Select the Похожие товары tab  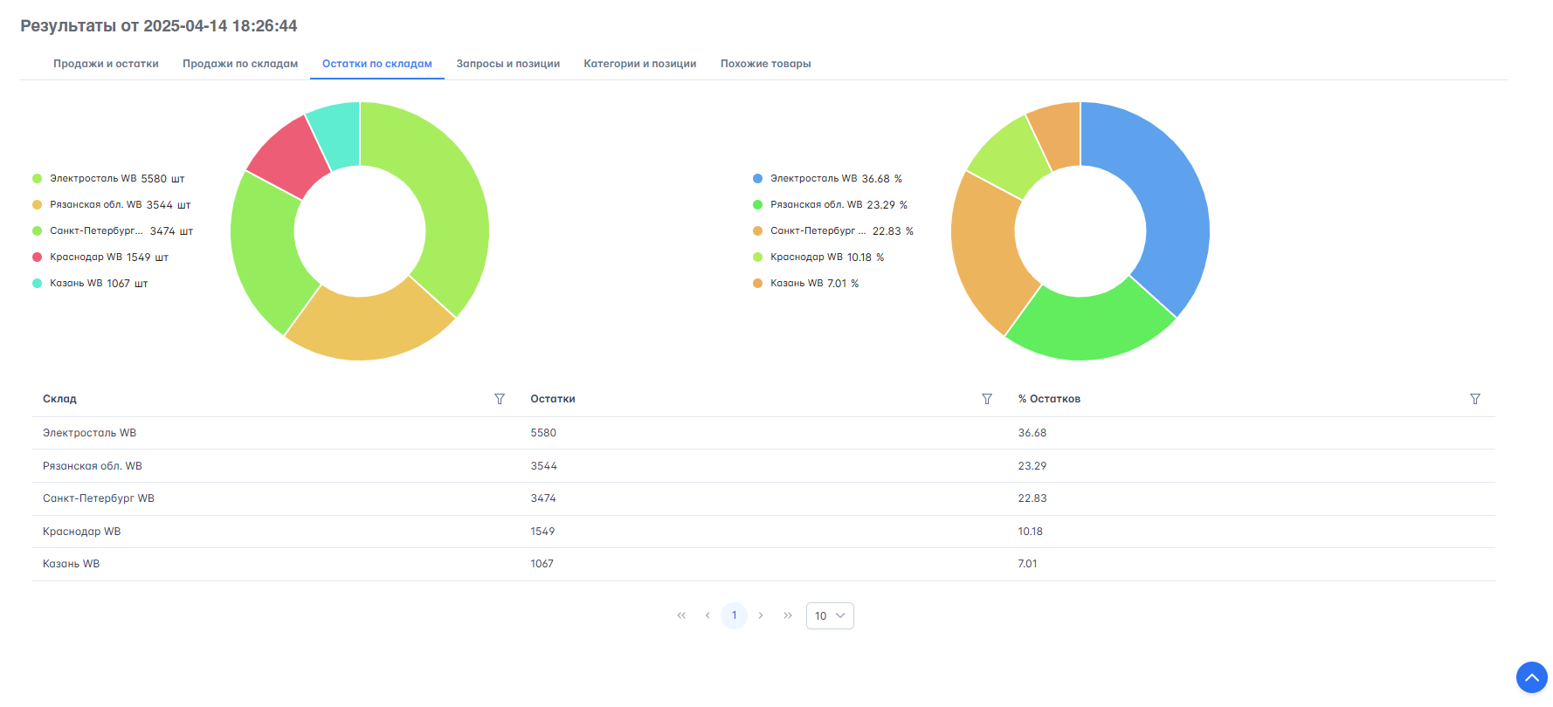pyautogui.click(x=765, y=64)
